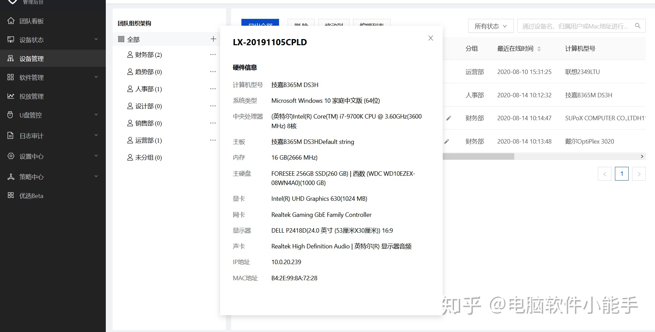Open more options for 运营部 group

213,140
